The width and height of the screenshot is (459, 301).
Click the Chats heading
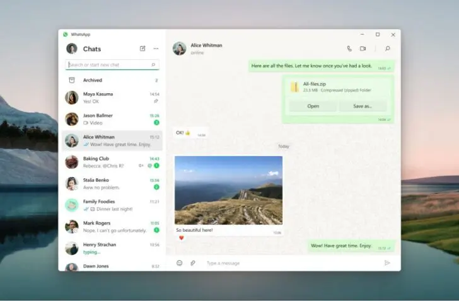[x=92, y=49]
